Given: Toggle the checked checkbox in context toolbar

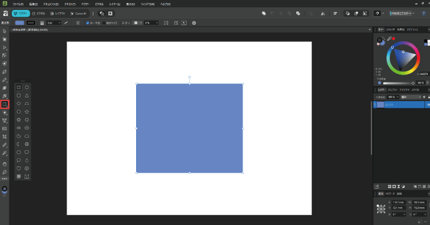Looking at the screenshot, I should (87, 23).
